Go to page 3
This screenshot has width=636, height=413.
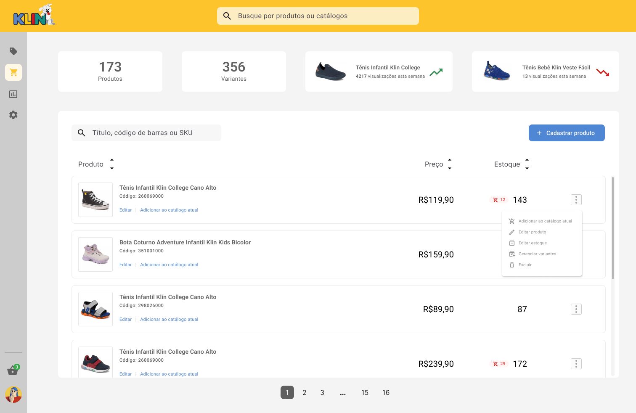click(322, 392)
